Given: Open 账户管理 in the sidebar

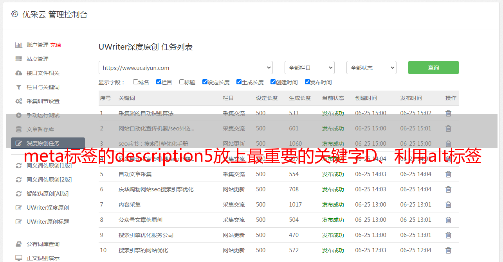Looking at the screenshot, I should coord(38,45).
